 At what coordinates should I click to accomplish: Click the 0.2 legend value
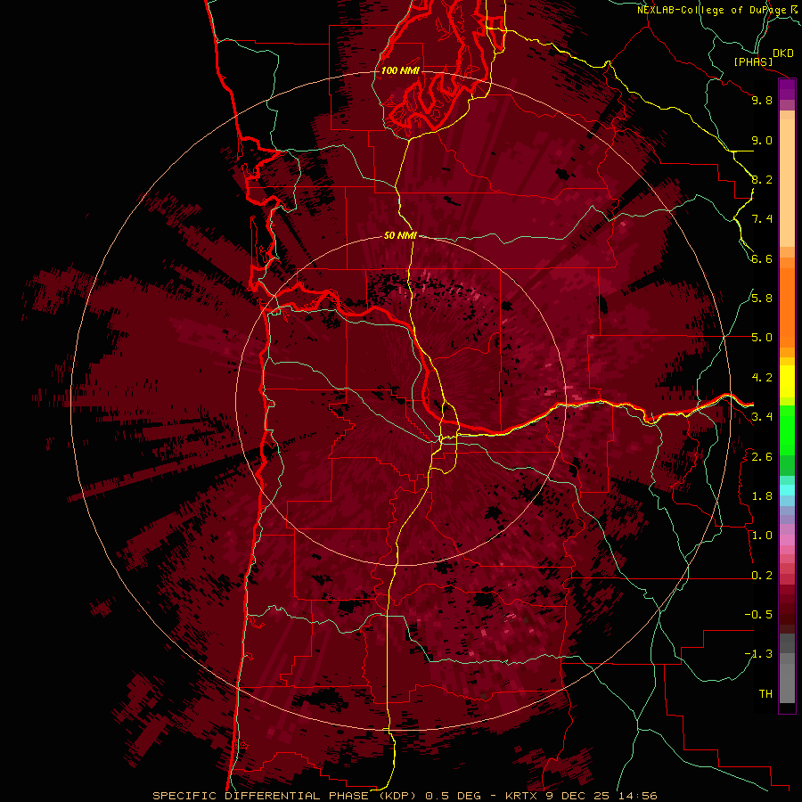click(762, 576)
